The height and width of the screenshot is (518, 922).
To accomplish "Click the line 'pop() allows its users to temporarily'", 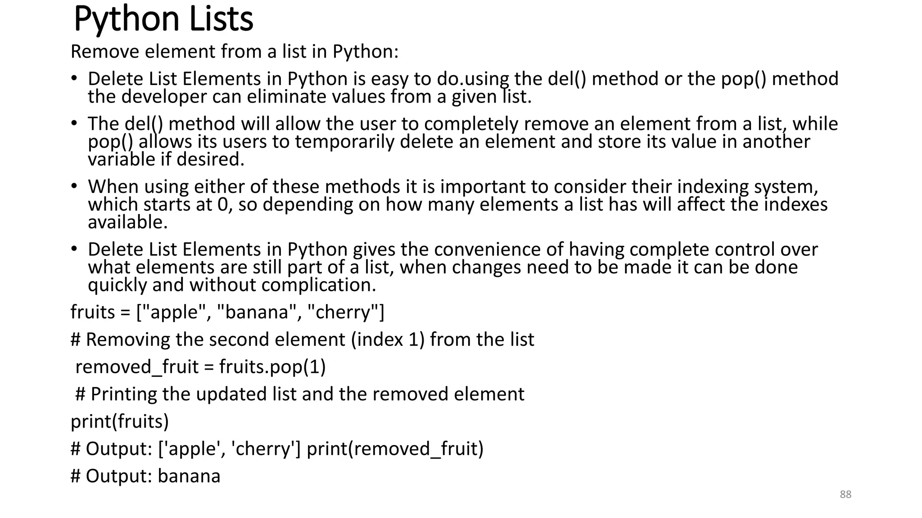I will tap(449, 142).
